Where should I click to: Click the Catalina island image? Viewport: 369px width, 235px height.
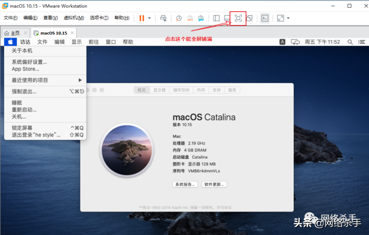click(x=127, y=150)
